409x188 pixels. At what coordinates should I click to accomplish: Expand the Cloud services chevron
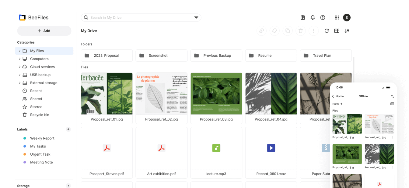coord(20,67)
